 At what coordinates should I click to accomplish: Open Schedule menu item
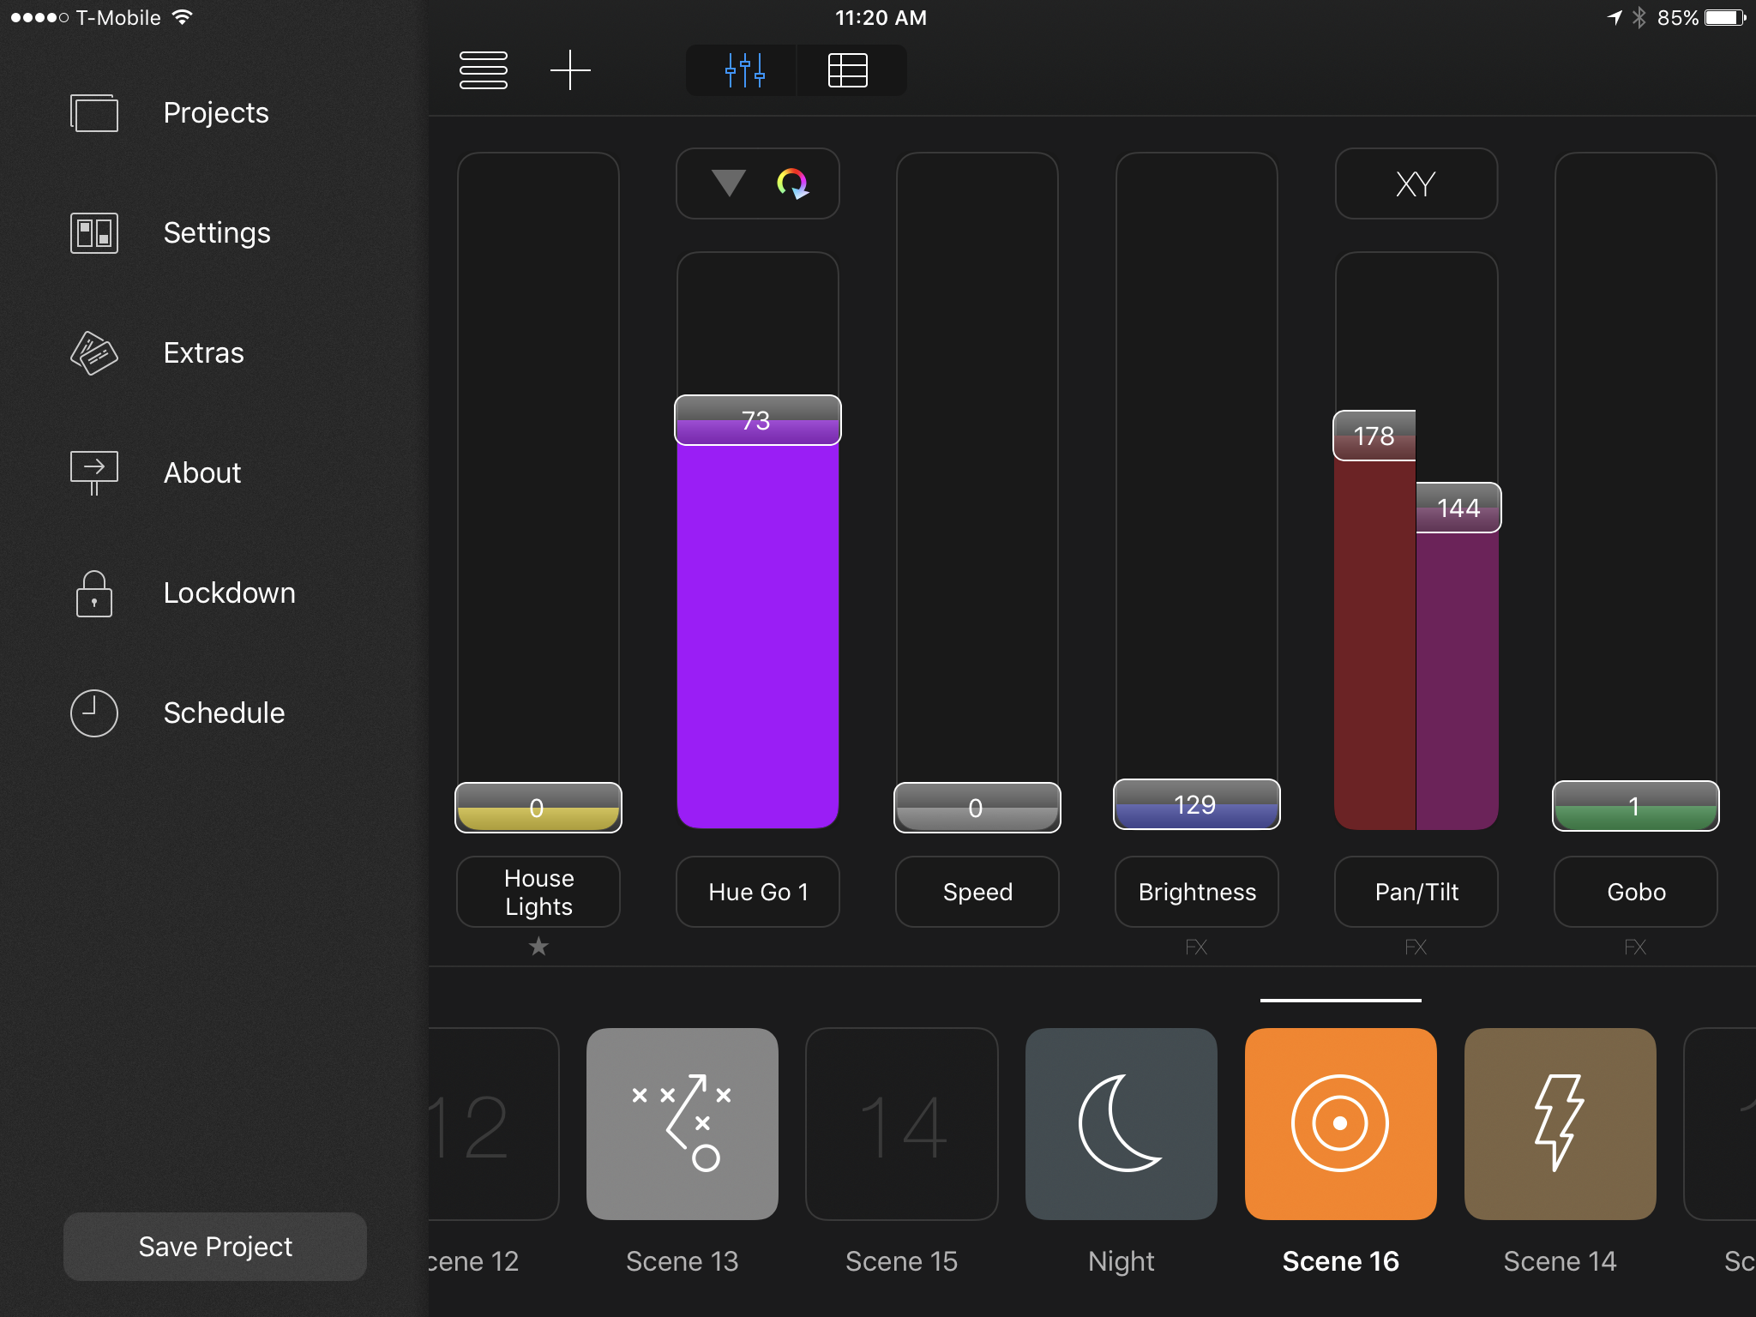(224, 713)
